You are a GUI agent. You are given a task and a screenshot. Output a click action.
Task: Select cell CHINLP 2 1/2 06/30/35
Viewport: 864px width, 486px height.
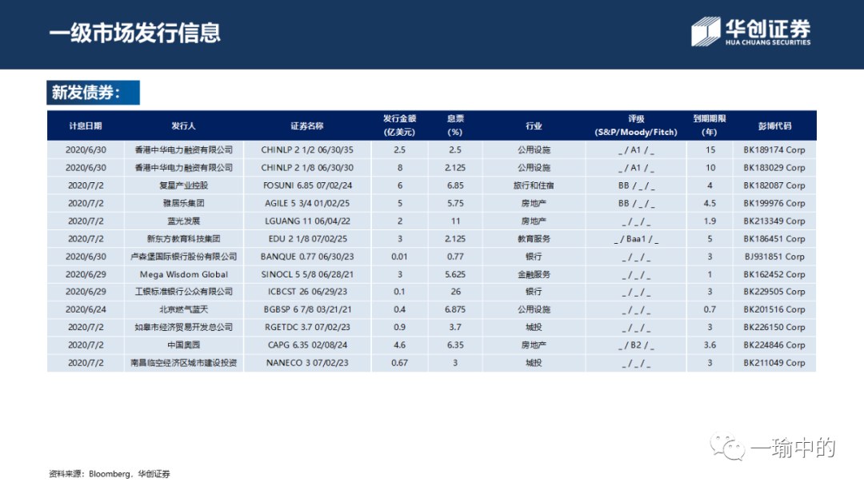(307, 149)
